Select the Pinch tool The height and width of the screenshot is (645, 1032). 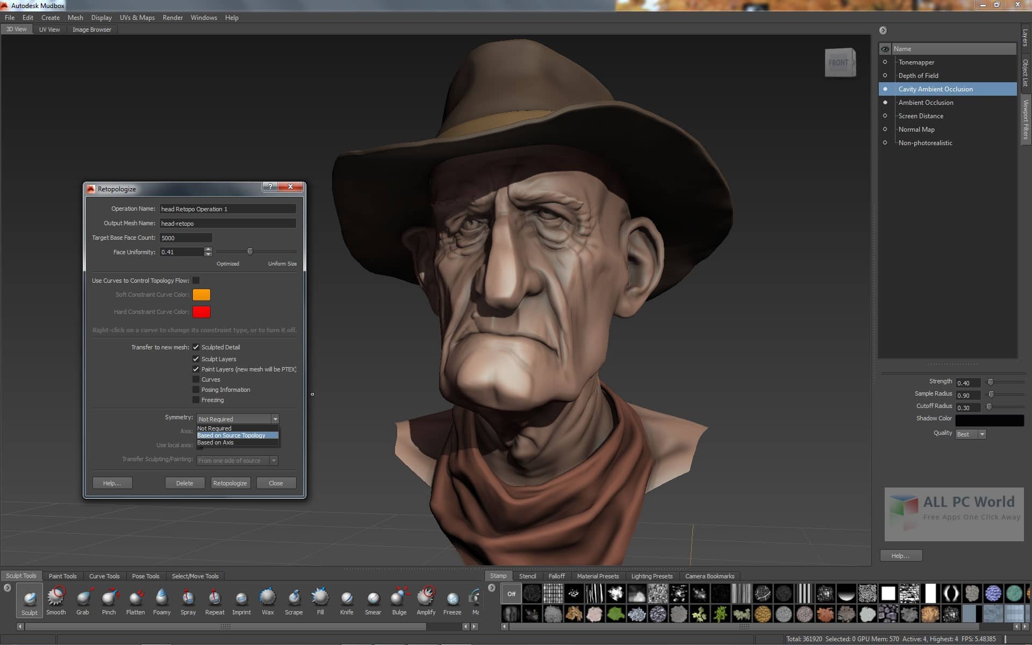109,600
